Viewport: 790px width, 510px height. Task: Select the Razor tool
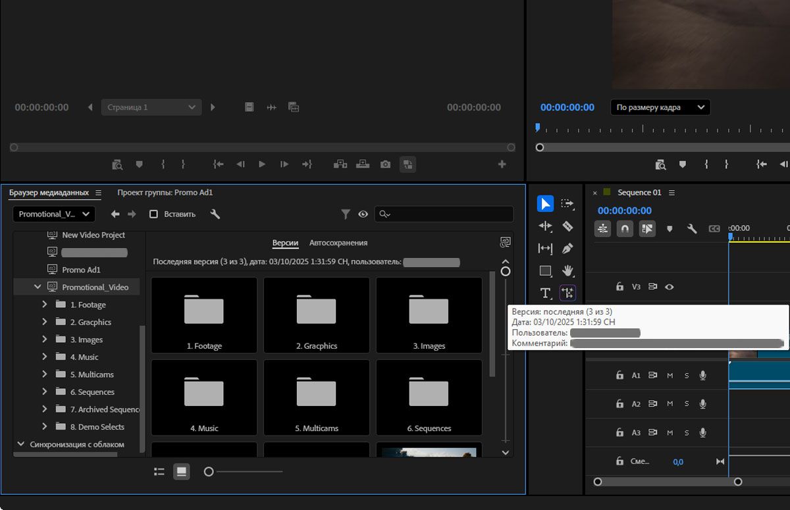[x=567, y=226]
